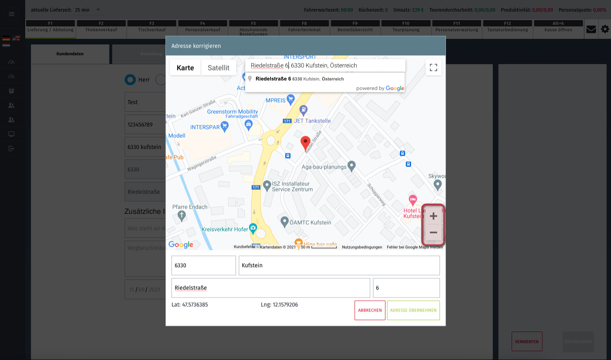
Task: Click the INTERSPAR shopping cart pin
Action: pyautogui.click(x=224, y=127)
